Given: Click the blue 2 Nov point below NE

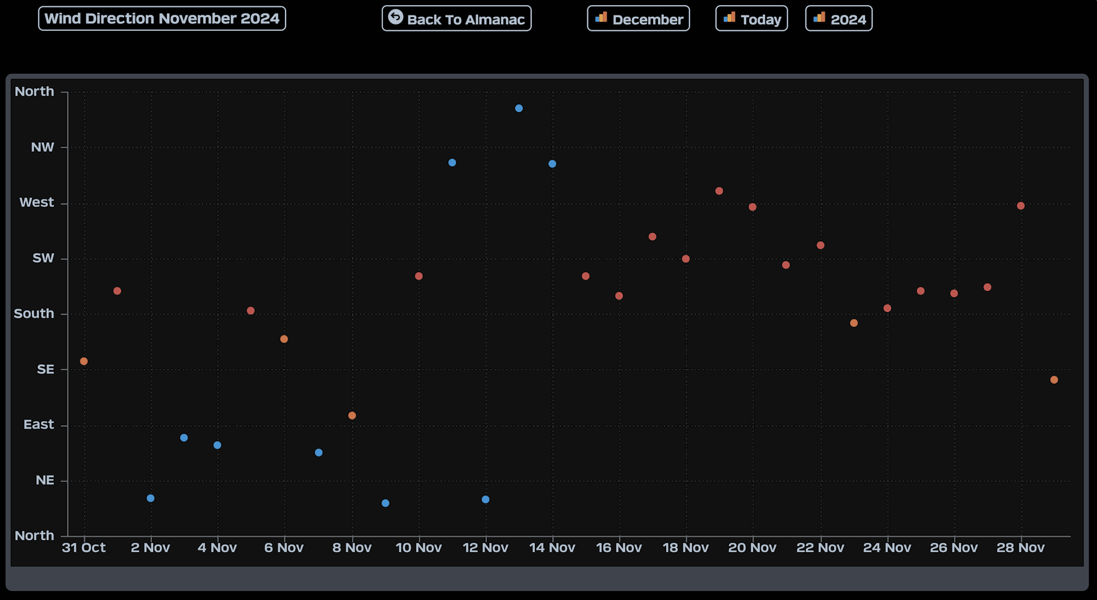Looking at the screenshot, I should [x=151, y=498].
